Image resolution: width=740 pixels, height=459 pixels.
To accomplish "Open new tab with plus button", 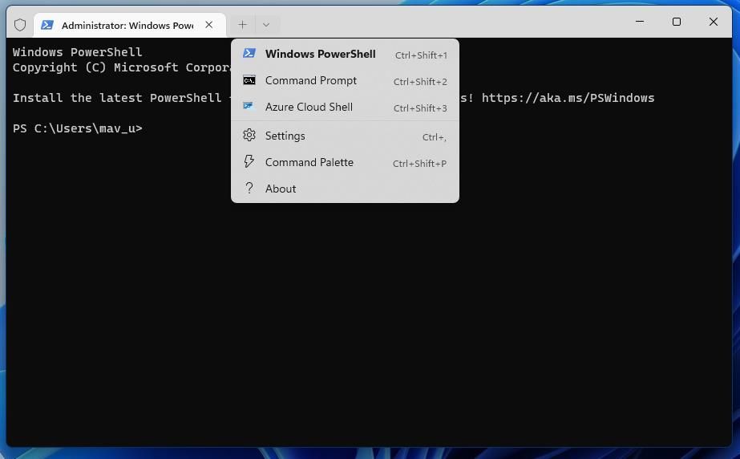I will click(x=243, y=25).
